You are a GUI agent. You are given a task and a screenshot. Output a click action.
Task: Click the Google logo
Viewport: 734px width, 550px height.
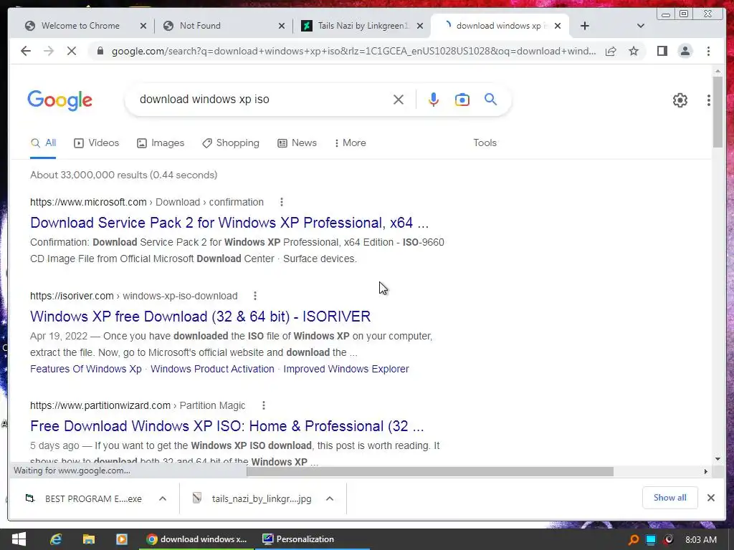pos(60,100)
